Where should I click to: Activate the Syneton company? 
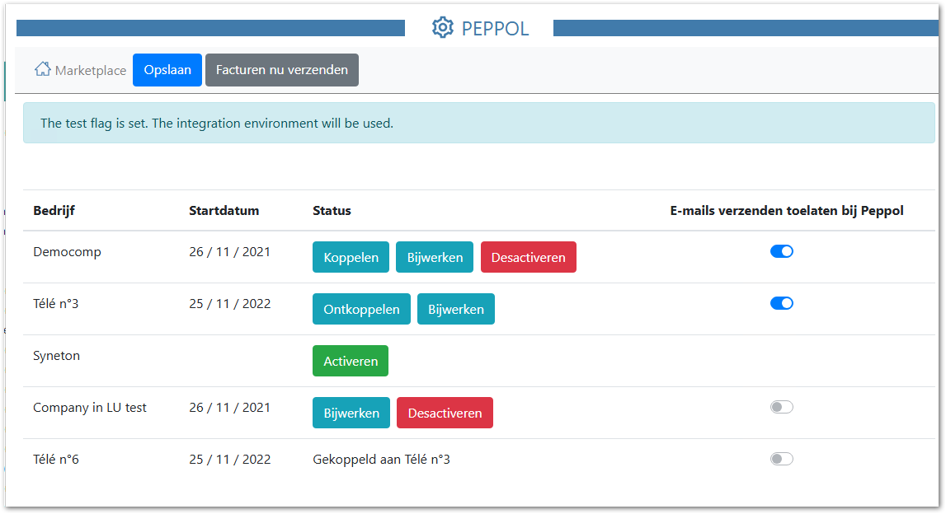[x=351, y=361]
